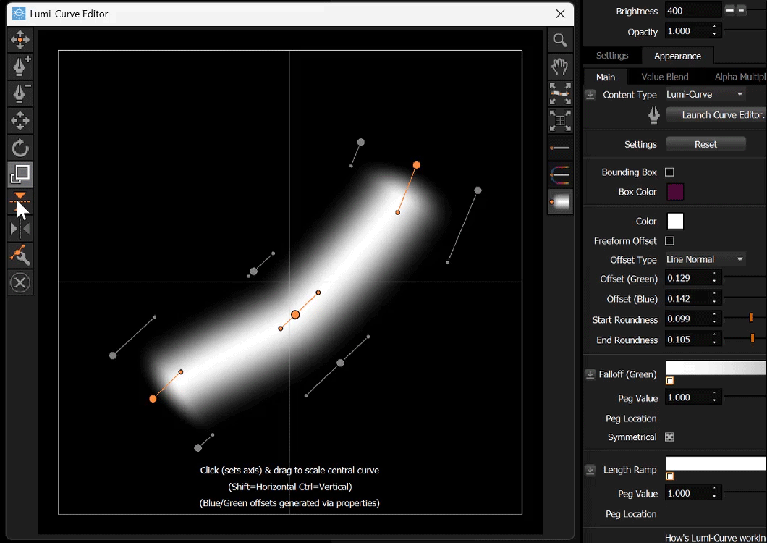Click the circled X cancel icon

(20, 282)
